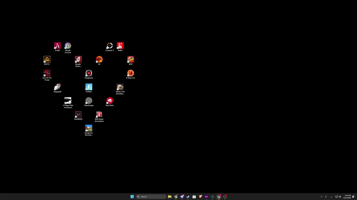
Task: Click the green X taskbar icon
Action: (213, 197)
